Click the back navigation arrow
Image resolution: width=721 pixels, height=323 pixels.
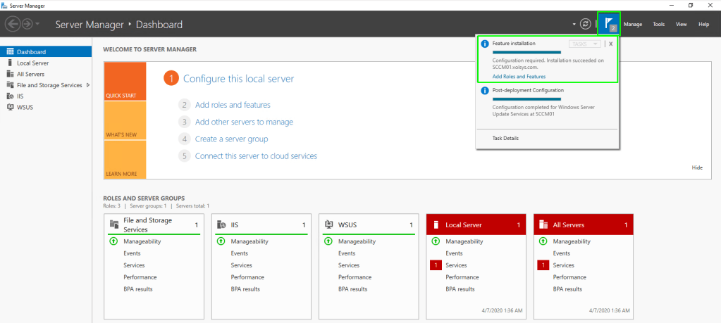[x=12, y=24]
